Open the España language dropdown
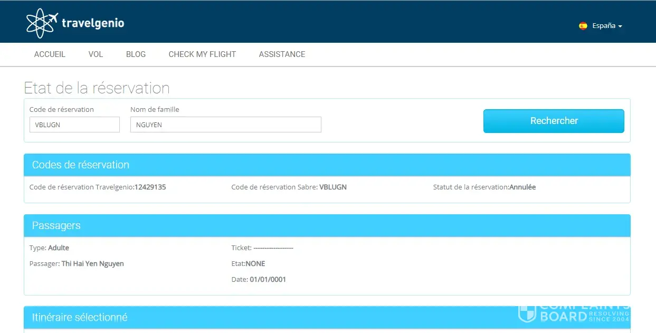This screenshot has height=333, width=656. pyautogui.click(x=604, y=26)
